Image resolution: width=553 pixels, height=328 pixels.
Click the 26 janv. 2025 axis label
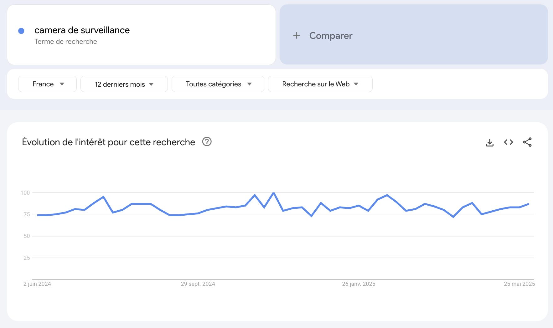point(359,284)
